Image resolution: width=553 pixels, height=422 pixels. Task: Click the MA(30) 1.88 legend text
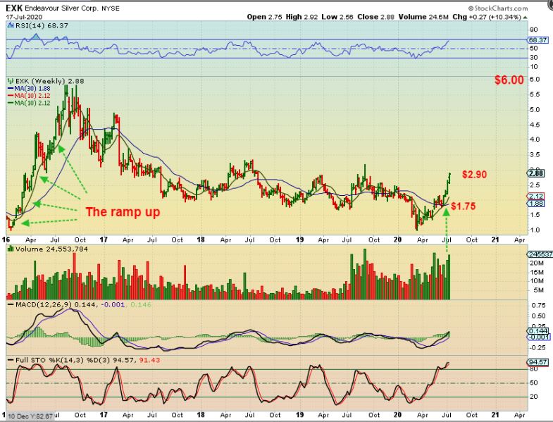tap(32, 89)
